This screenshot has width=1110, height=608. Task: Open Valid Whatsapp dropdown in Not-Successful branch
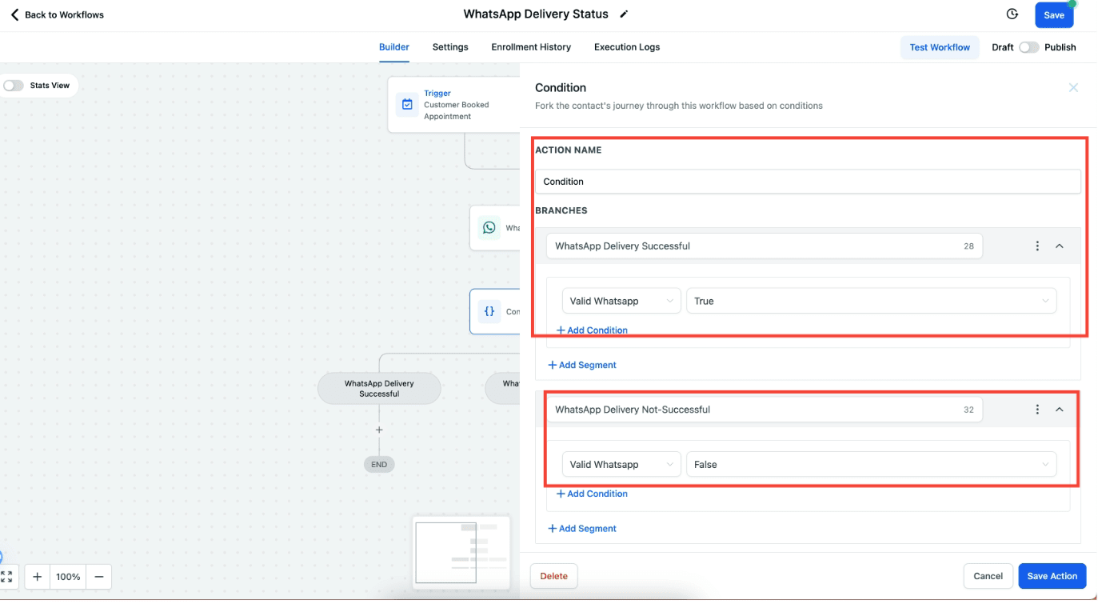621,464
